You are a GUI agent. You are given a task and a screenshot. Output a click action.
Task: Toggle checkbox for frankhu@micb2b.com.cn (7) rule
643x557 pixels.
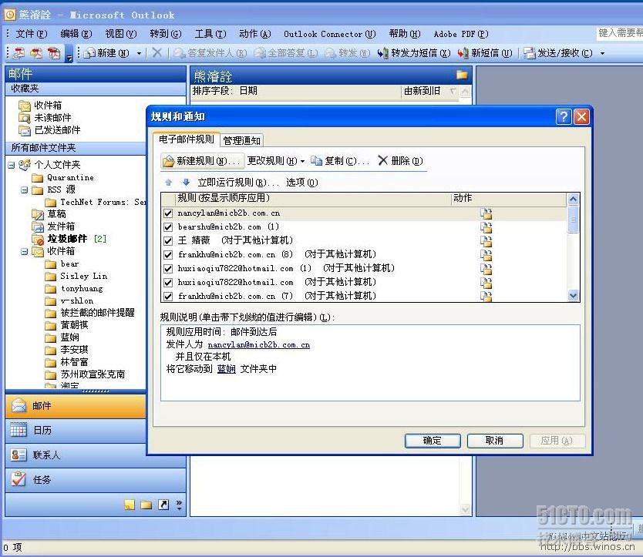point(168,297)
